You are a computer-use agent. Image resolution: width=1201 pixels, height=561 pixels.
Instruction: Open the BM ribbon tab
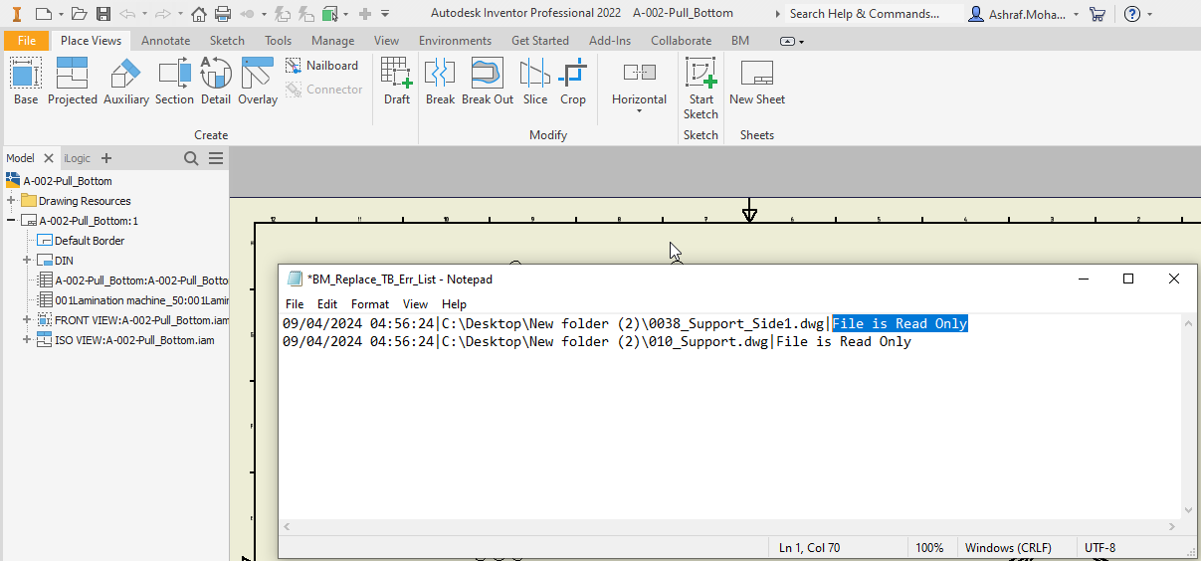[740, 41]
